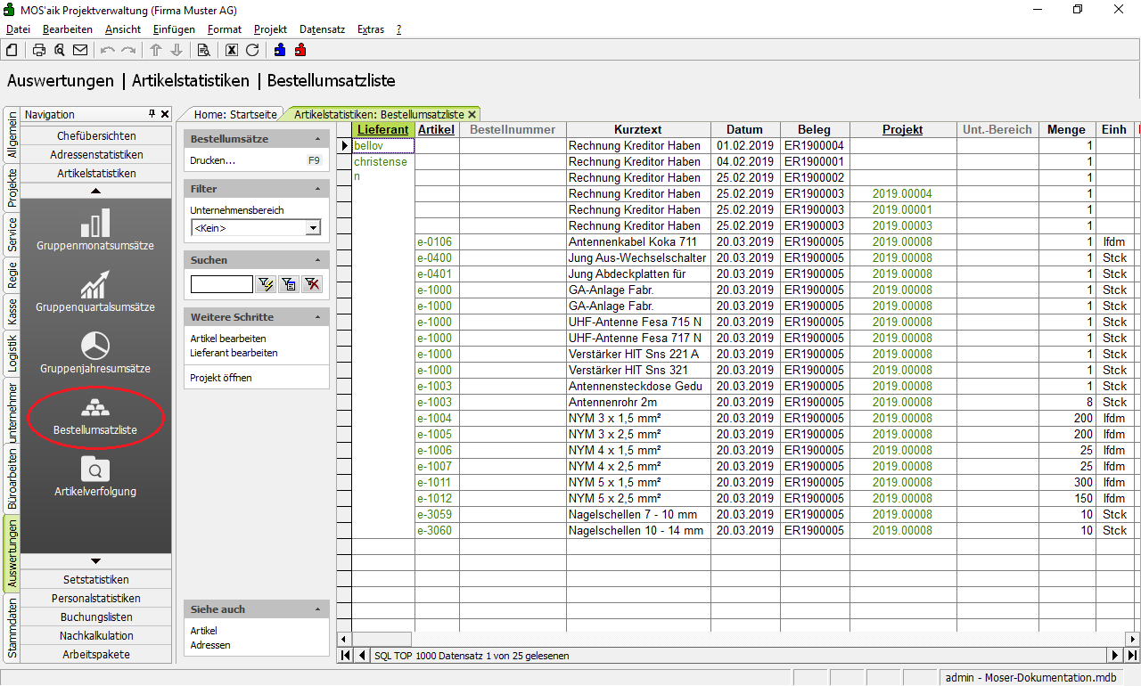Click the printer icon in the toolbar

[39, 50]
